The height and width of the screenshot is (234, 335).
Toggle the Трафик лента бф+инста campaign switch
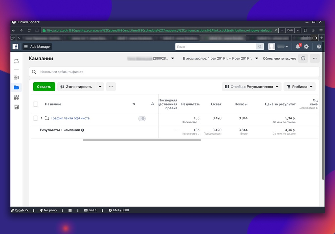coord(142,118)
